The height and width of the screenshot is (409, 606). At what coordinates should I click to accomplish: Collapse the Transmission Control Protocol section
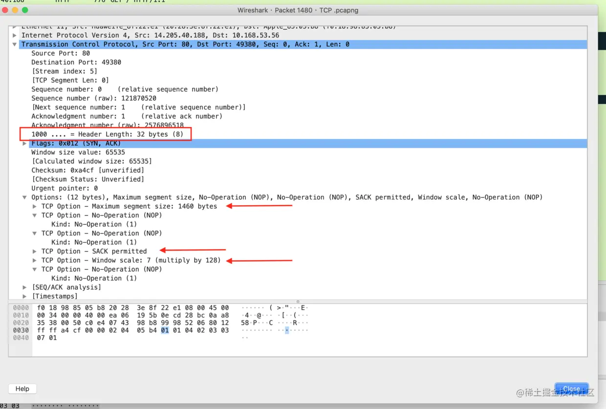[x=15, y=44]
